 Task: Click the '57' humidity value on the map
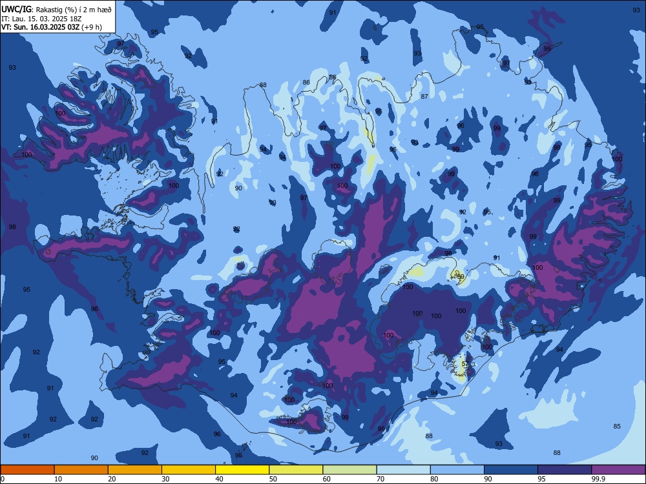(465, 364)
